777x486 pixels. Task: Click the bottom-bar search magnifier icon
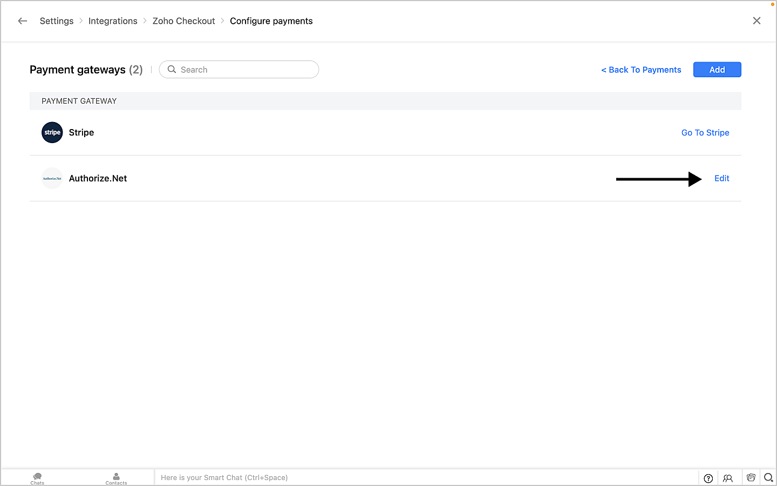point(769,477)
